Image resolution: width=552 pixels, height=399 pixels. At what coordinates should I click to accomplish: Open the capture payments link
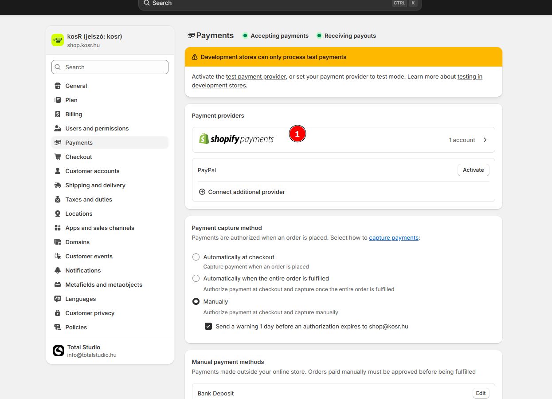[393, 237]
